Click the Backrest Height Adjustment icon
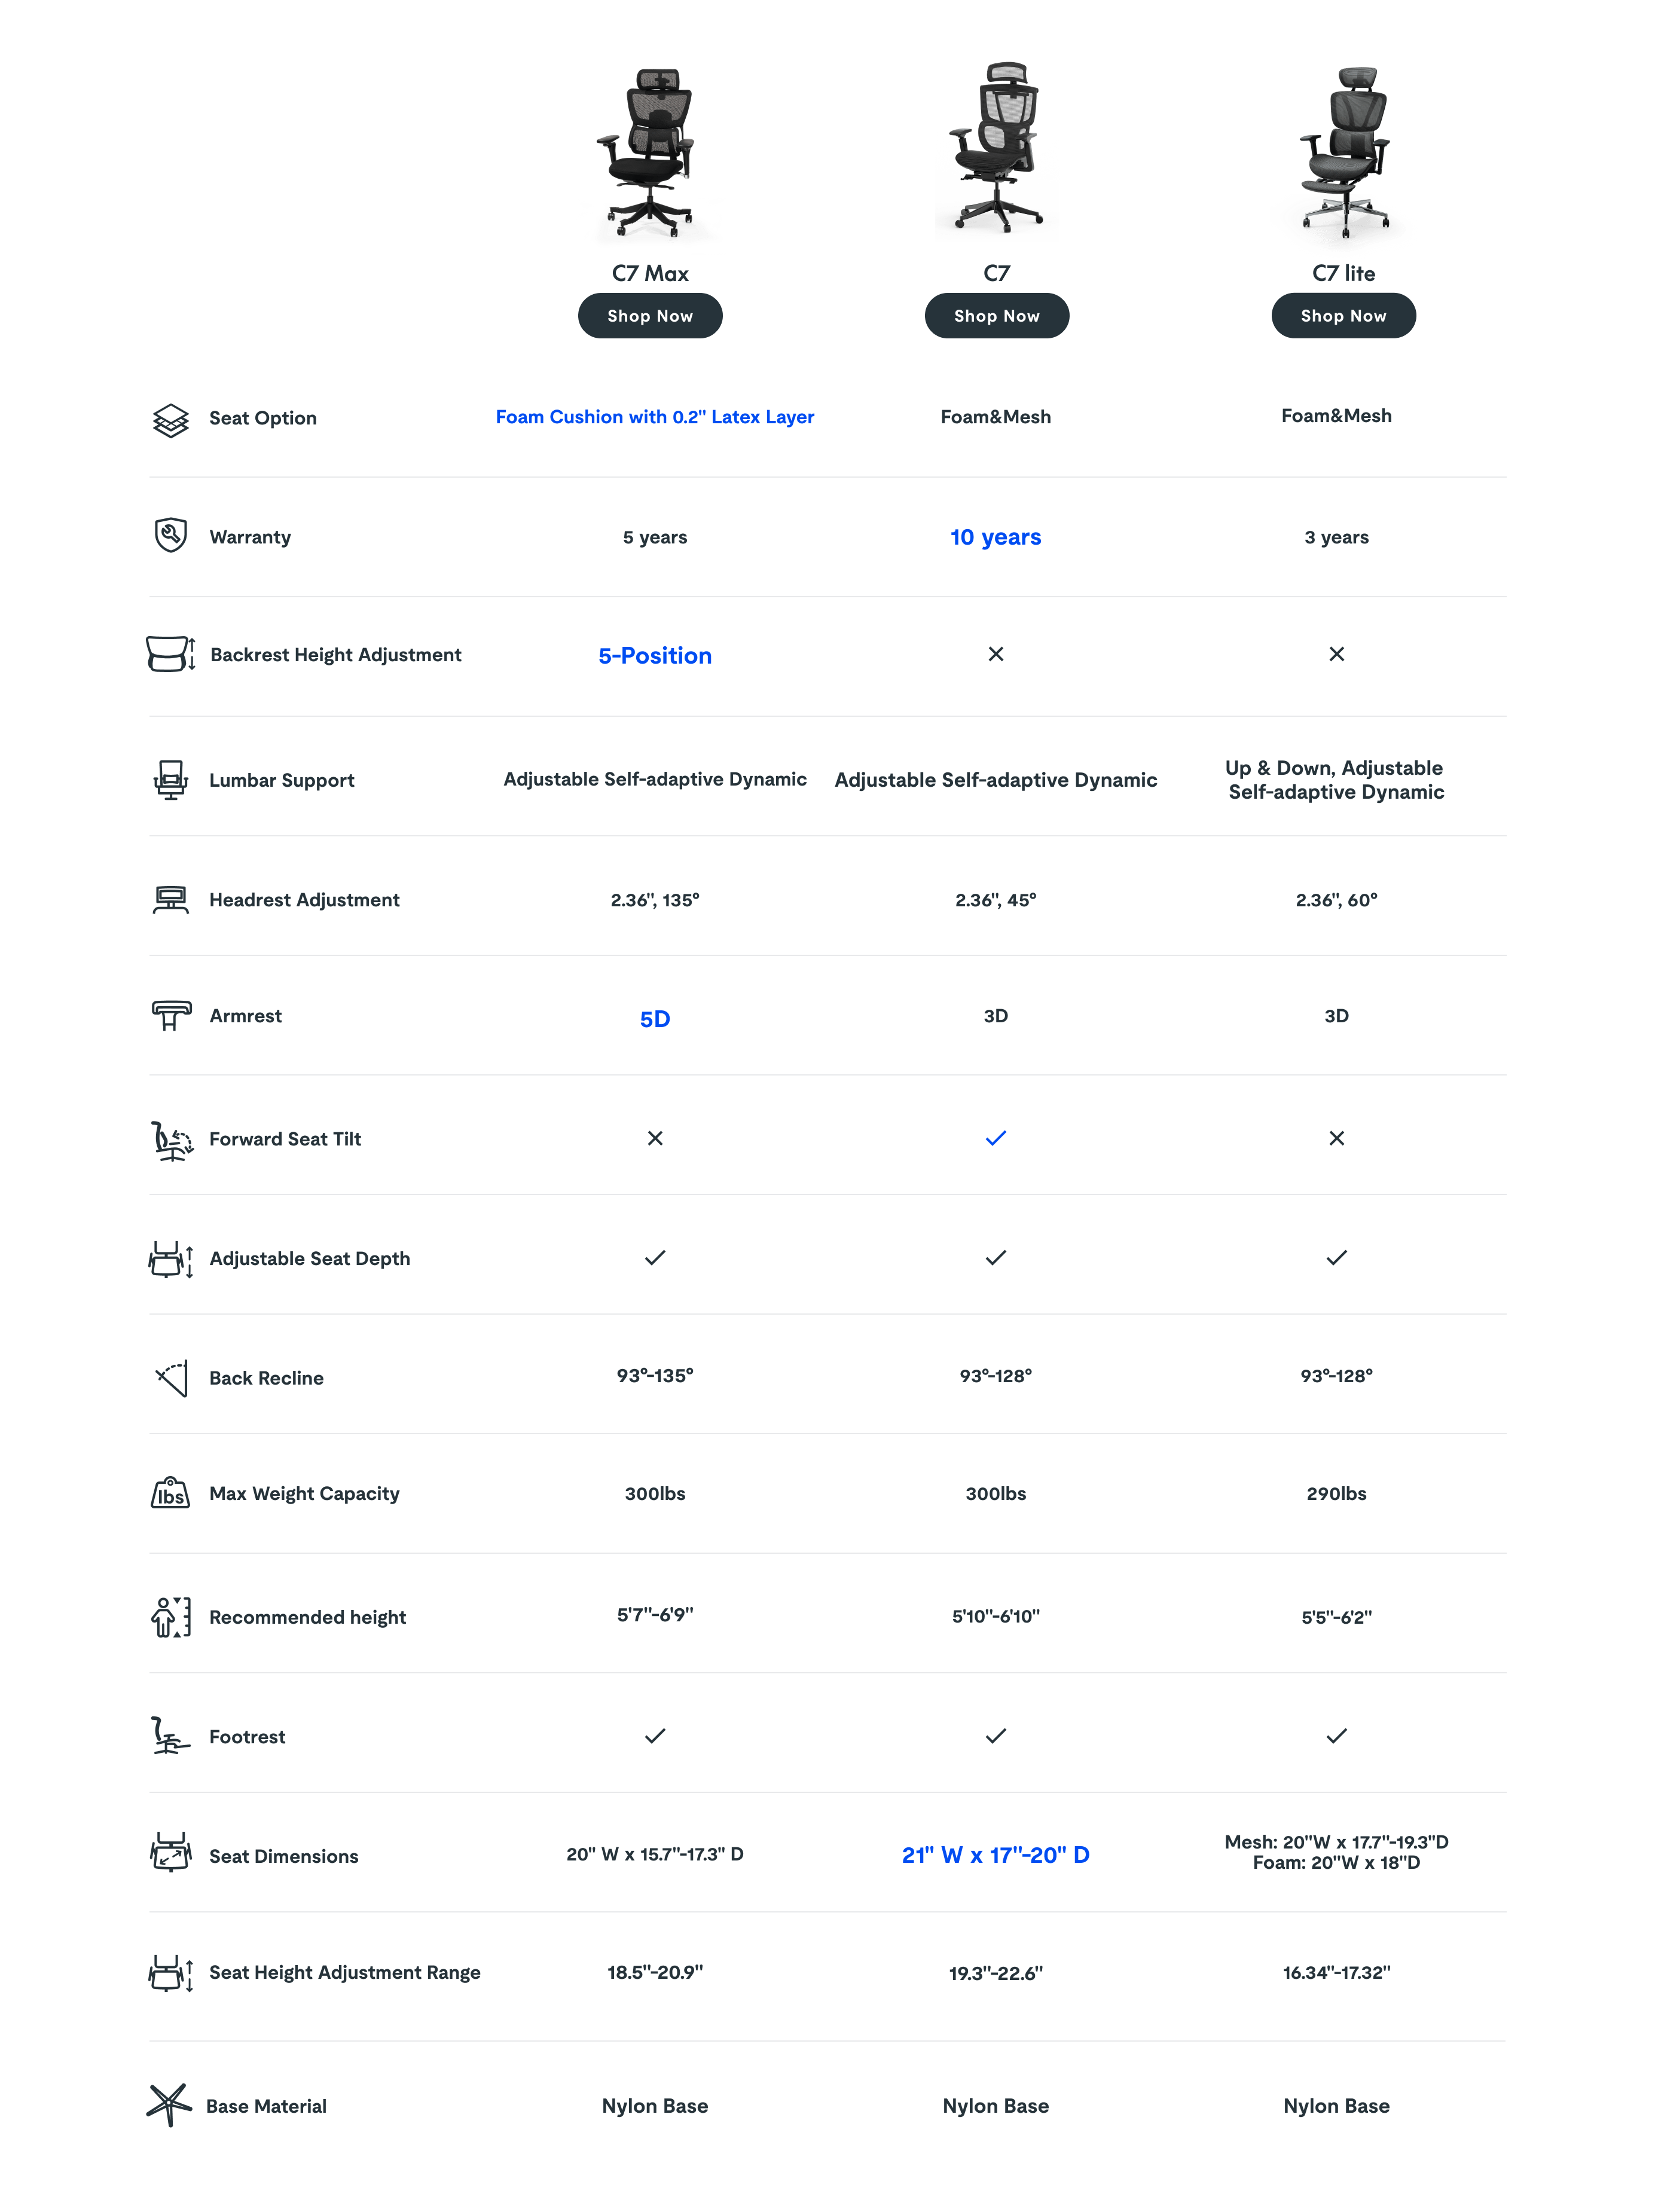 tap(171, 655)
